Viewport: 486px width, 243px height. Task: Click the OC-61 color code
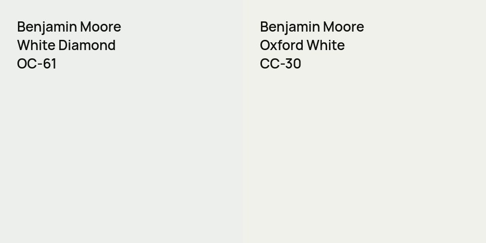37,64
